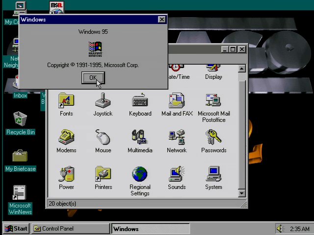Screen dimensions: 314x235
Task: Minimize the Control Panel window
Action: pos(225,49)
